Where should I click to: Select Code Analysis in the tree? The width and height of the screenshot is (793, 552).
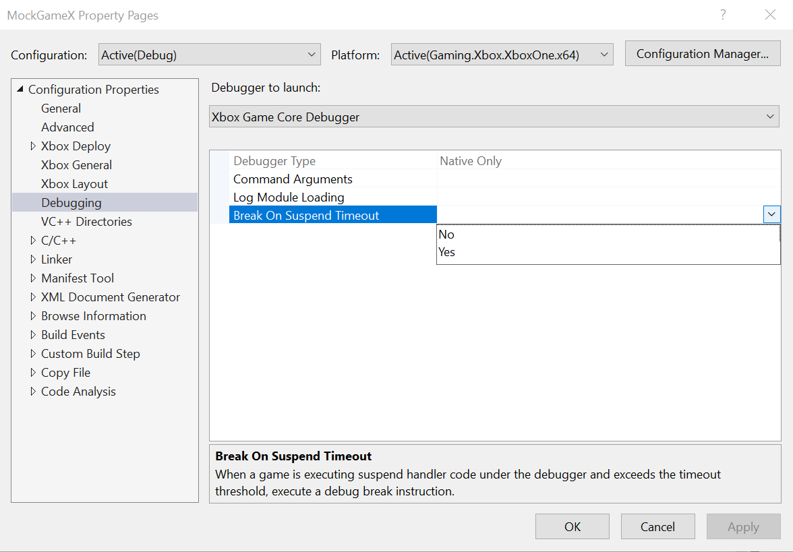78,391
